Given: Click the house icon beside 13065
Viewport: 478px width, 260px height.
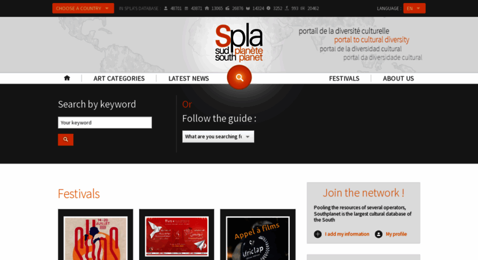Looking at the screenshot, I should (207, 9).
